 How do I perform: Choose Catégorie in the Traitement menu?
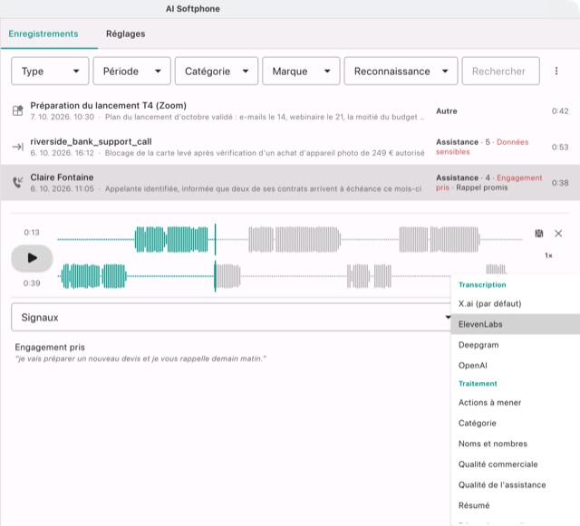(516, 423)
